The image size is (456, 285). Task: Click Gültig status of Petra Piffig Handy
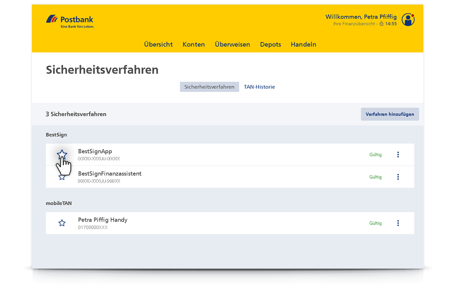[375, 223]
